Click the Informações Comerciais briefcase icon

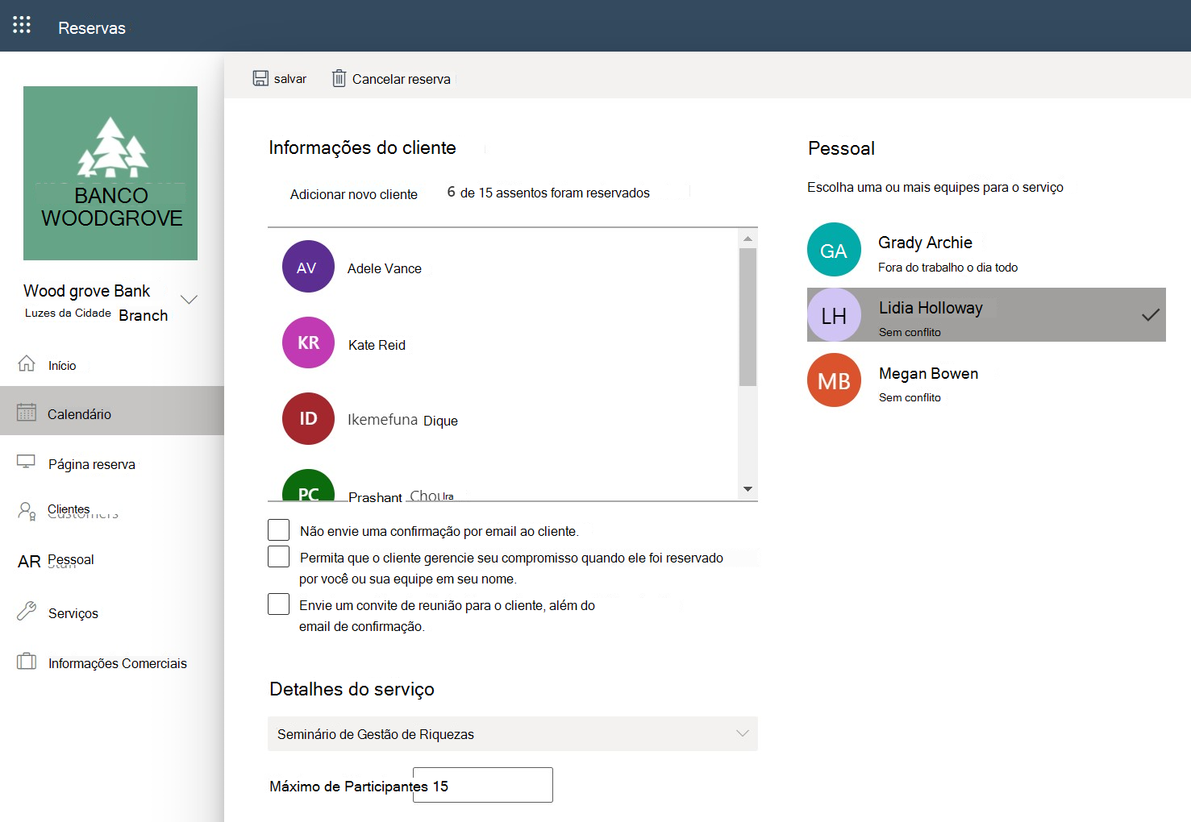tap(27, 662)
